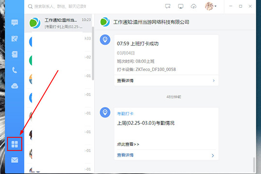Click the 打卡设备: ZKTeco_DF100_0058 text
Viewport: 261px width, 174px height.
146,70
